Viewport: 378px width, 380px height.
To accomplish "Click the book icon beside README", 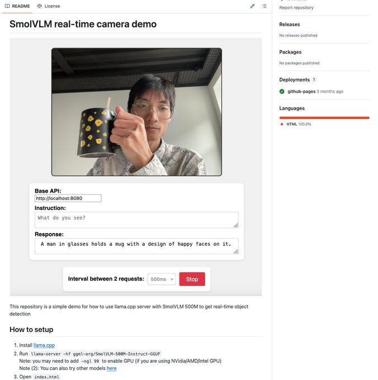I will 7,6.
